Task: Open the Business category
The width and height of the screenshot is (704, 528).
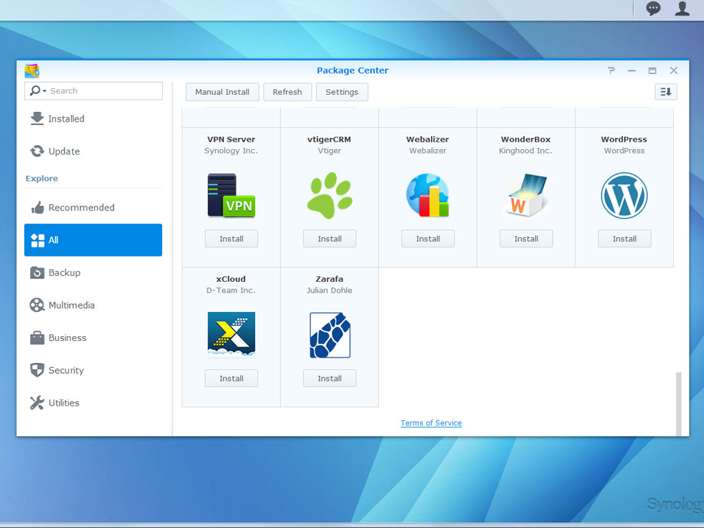Action: pos(93,338)
